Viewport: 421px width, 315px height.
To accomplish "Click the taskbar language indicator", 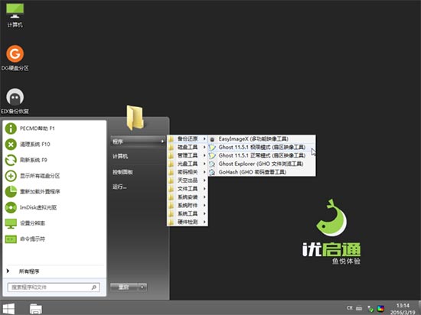I will pos(350,308).
